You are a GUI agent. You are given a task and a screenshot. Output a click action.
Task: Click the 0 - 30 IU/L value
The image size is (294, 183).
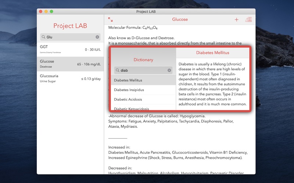93,50
